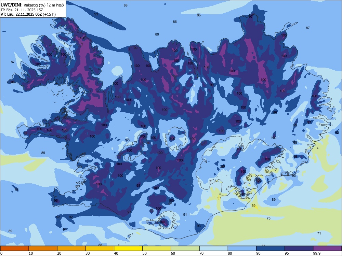Click the 59 humidity value on map
The image size is (342, 256).
pos(253,205)
